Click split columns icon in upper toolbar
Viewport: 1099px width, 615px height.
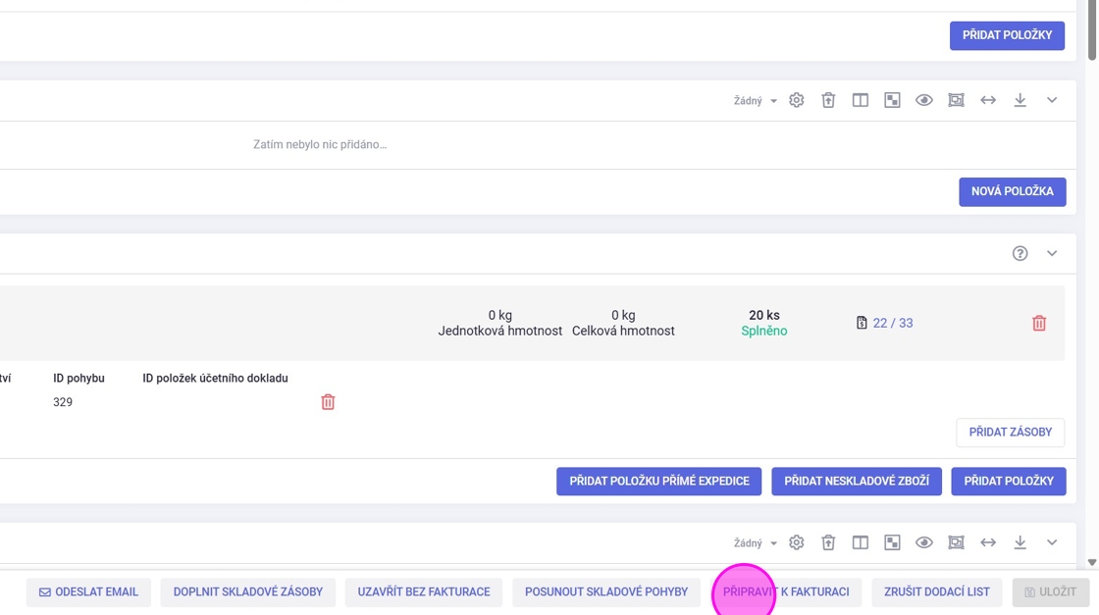coord(860,100)
